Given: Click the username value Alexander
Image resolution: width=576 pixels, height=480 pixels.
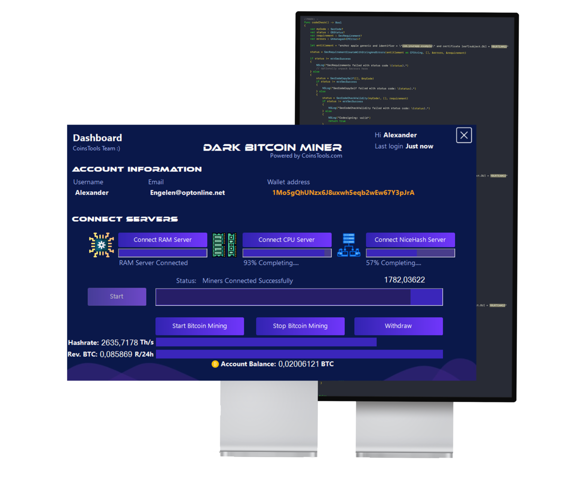Looking at the screenshot, I should point(92,193).
